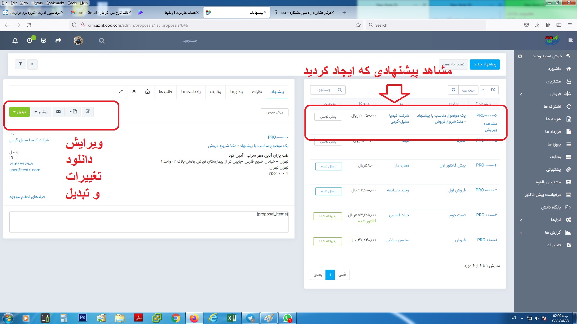Expand the فروش sidebar menu
Screen dimensions: 577x324
pyautogui.click(x=555, y=94)
